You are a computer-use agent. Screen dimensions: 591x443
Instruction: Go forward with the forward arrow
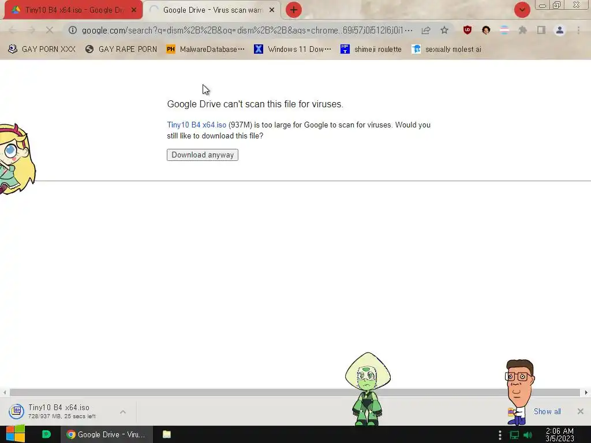point(31,30)
